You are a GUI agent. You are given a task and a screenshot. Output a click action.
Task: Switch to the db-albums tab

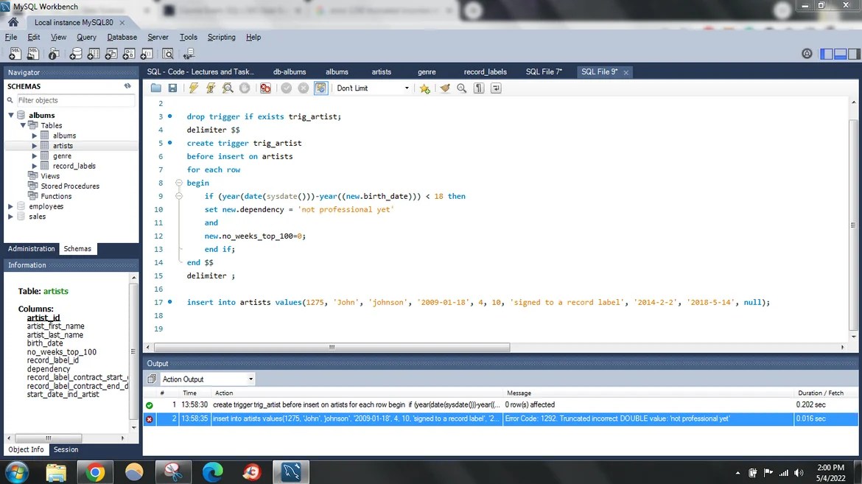(289, 71)
